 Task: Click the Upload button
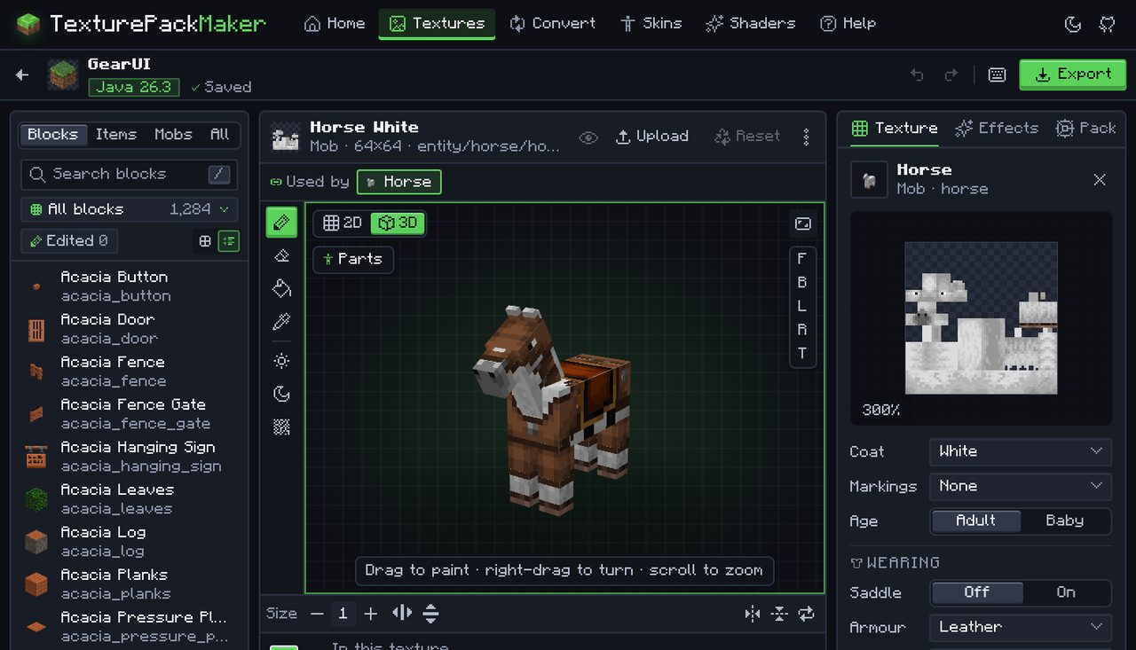tap(652, 137)
